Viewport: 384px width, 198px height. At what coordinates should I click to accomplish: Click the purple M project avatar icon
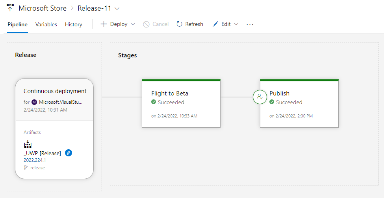[34, 102]
